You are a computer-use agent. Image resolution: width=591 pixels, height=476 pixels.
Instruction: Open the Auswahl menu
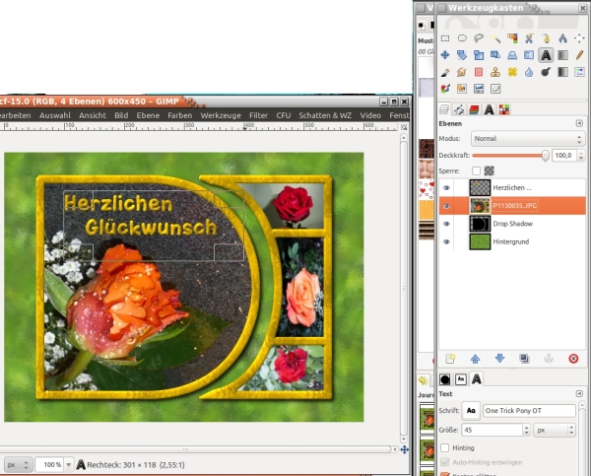pyautogui.click(x=55, y=115)
